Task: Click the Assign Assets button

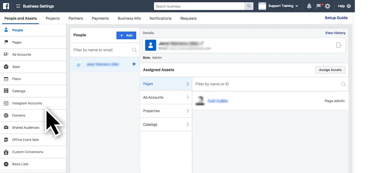Action: [x=330, y=70]
